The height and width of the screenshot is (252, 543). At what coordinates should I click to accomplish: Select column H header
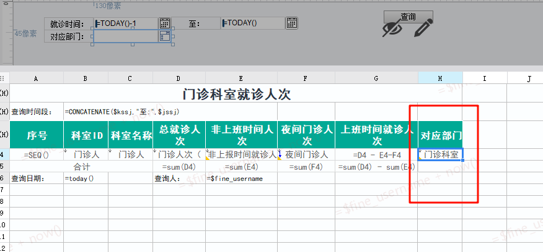(440, 78)
